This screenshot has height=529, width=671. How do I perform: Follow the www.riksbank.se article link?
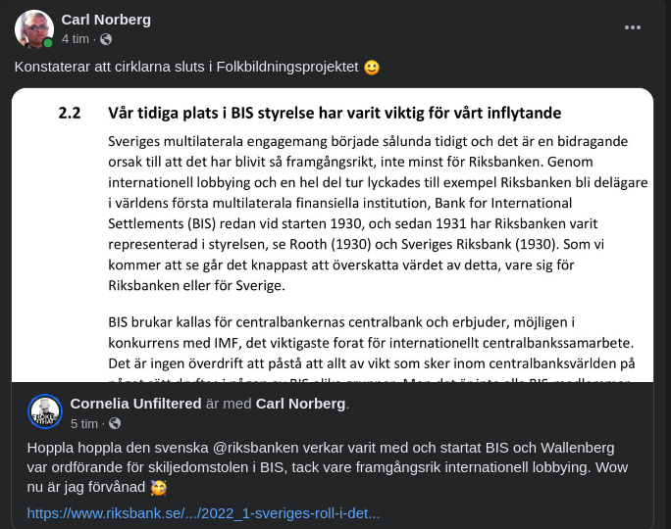(x=203, y=512)
